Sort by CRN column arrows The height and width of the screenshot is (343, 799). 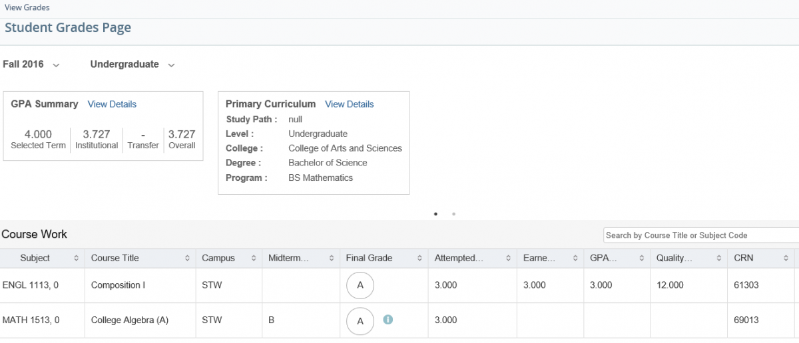786,258
